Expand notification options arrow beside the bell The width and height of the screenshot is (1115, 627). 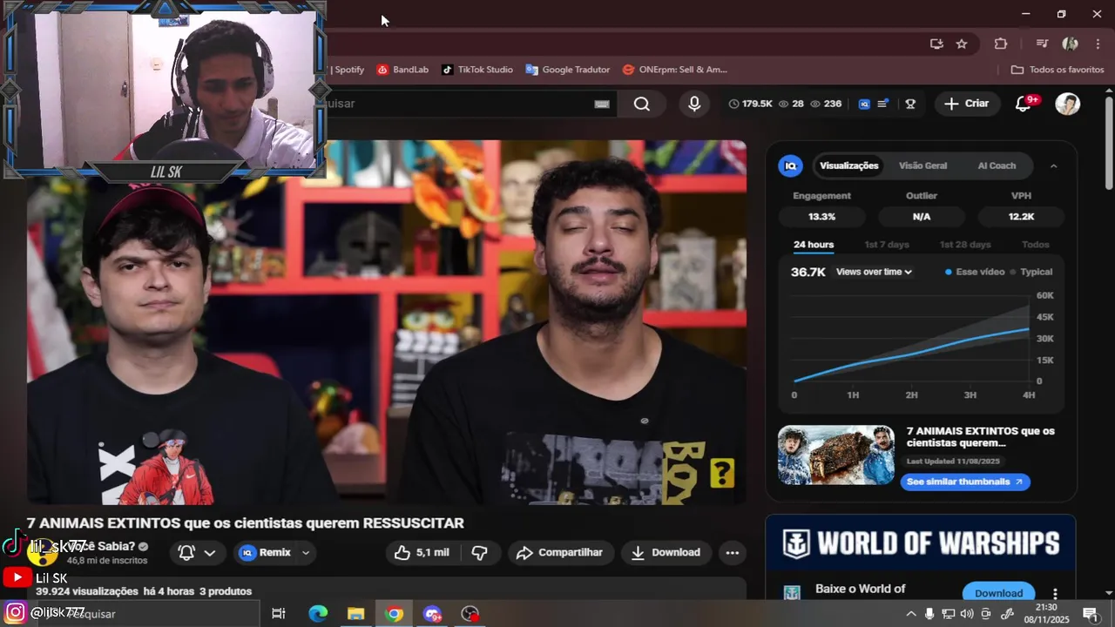(210, 553)
